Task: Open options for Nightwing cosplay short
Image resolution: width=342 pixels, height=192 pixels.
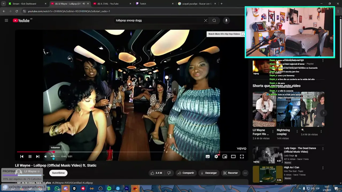Action: (x=297, y=131)
